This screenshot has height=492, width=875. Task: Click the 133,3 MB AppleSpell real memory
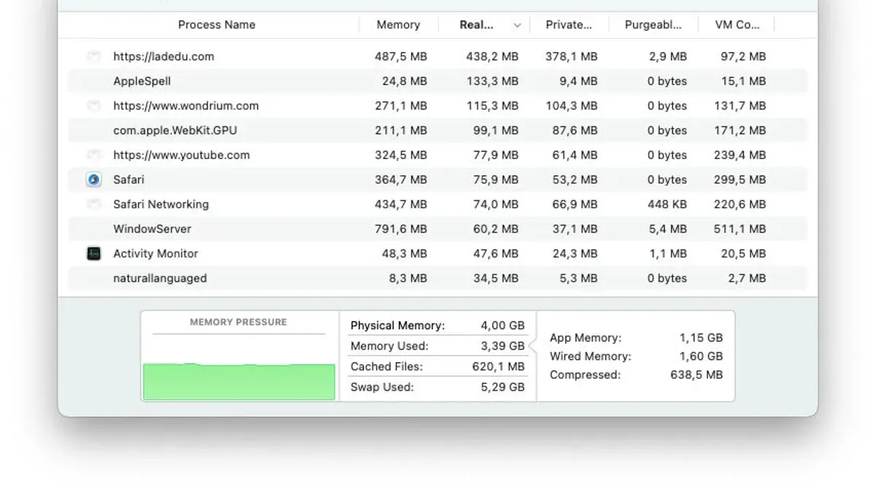(492, 81)
